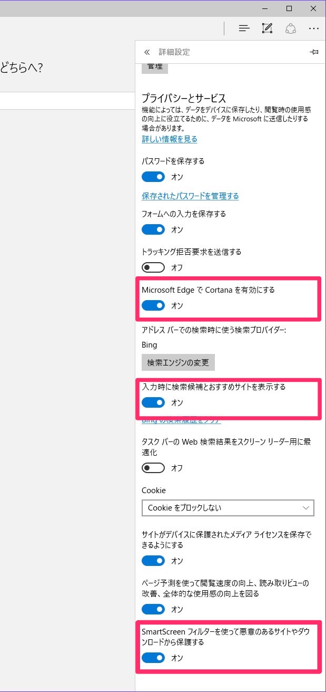Open the Hub icon in toolbar
Image resolution: width=326 pixels, height=692 pixels.
[x=244, y=28]
